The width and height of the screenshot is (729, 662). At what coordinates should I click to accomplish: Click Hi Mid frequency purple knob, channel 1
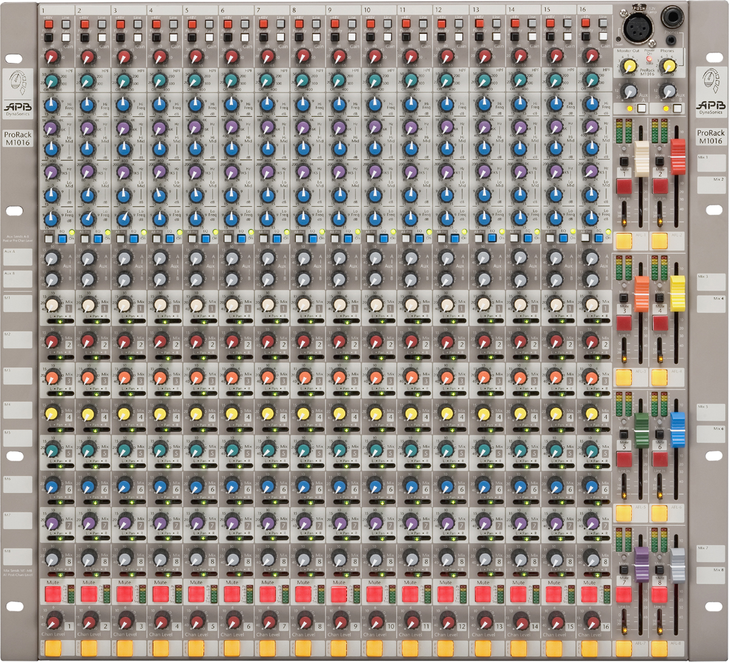pos(52,128)
